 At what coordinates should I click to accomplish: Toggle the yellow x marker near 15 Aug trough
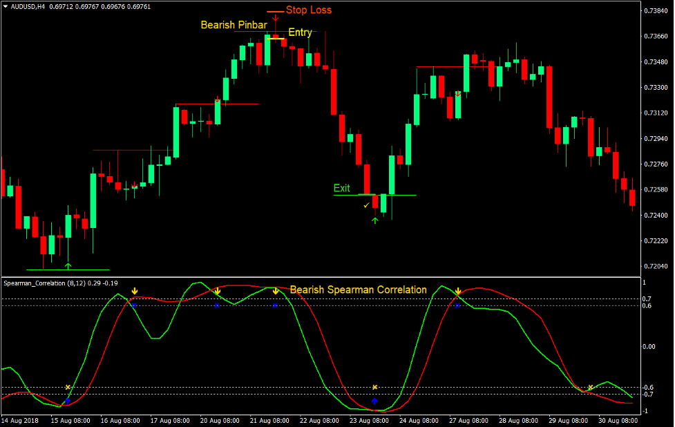coord(68,385)
